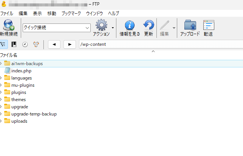
Task: Expand the ai1wm-backups folder
Action: [x=1, y=64]
